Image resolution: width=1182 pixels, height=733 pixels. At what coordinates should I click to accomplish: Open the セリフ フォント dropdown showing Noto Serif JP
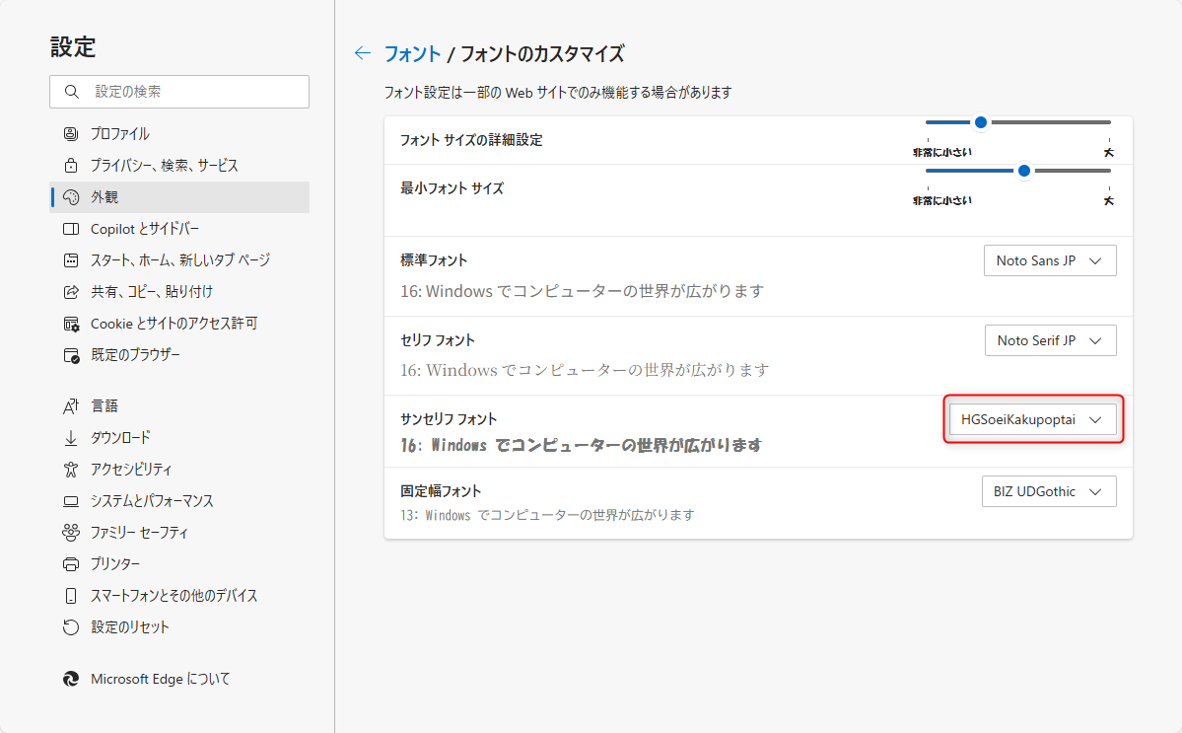pos(1050,340)
